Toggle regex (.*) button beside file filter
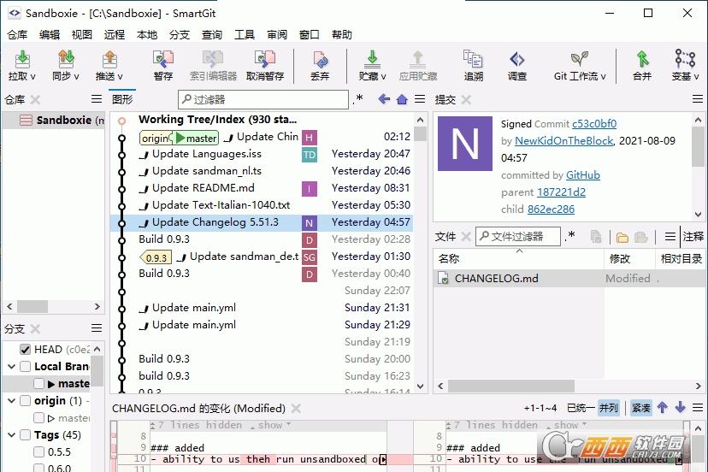The width and height of the screenshot is (708, 472). click(x=570, y=236)
